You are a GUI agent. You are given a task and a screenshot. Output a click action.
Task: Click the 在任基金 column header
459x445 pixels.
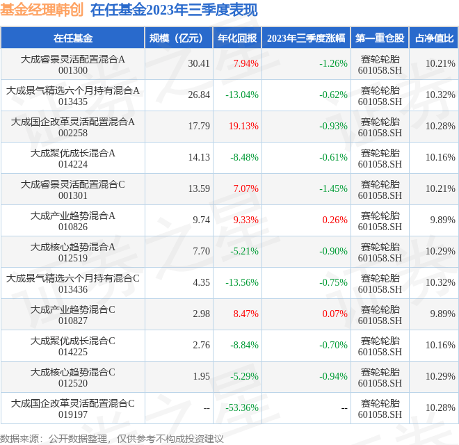[x=73, y=38]
